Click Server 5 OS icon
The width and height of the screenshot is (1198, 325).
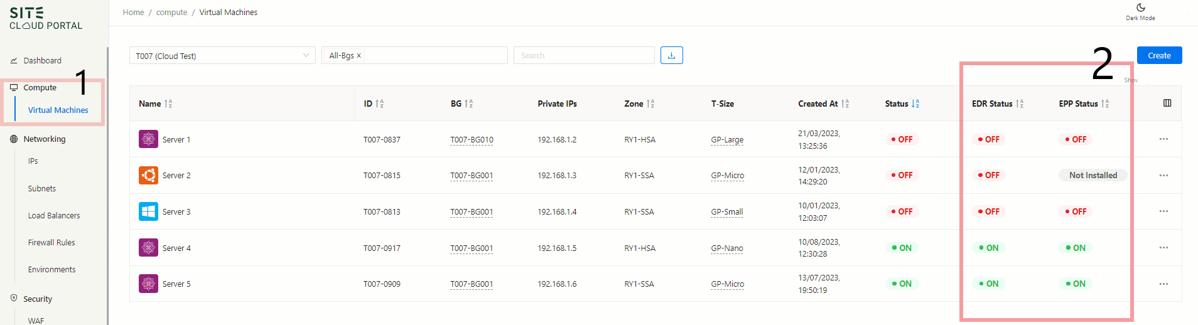(x=148, y=284)
